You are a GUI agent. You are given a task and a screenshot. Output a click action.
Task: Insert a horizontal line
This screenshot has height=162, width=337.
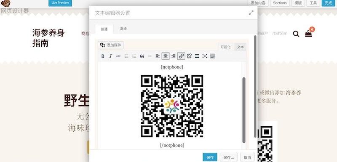pyautogui.click(x=150, y=56)
